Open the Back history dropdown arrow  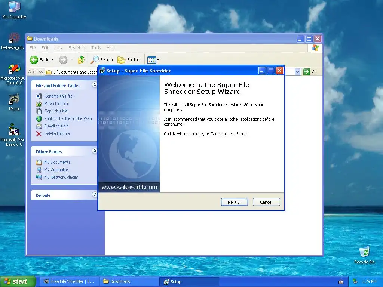pos(53,60)
